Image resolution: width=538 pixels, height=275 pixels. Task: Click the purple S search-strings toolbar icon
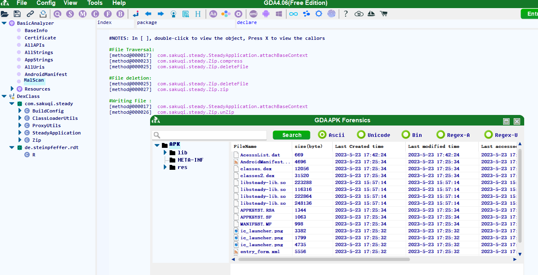point(70,14)
